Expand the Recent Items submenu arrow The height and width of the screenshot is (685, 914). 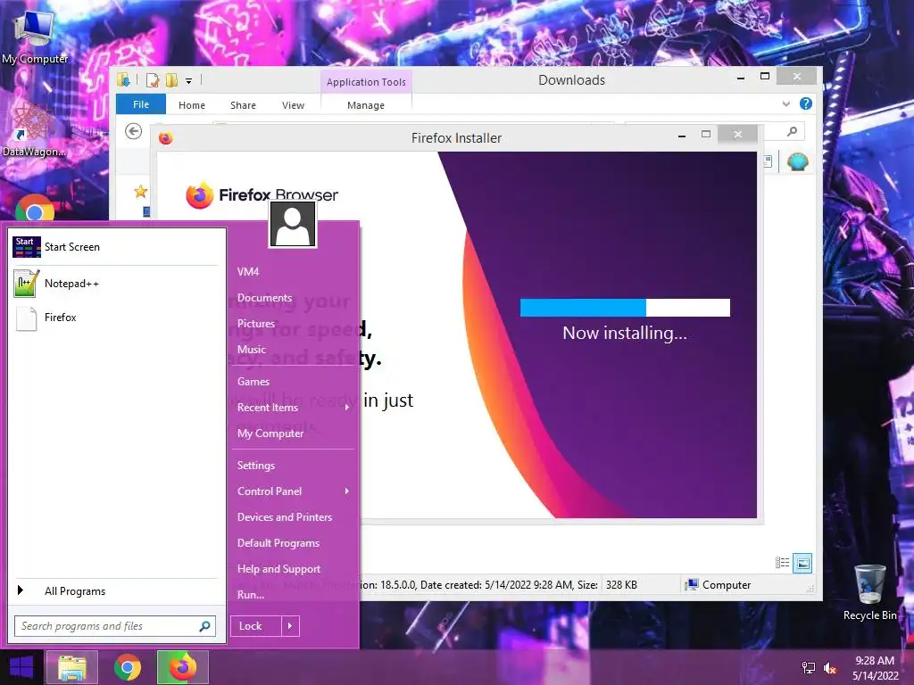347,407
